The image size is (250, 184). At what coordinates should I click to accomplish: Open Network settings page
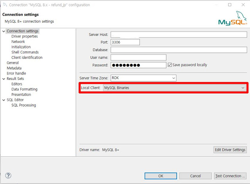[18, 42]
